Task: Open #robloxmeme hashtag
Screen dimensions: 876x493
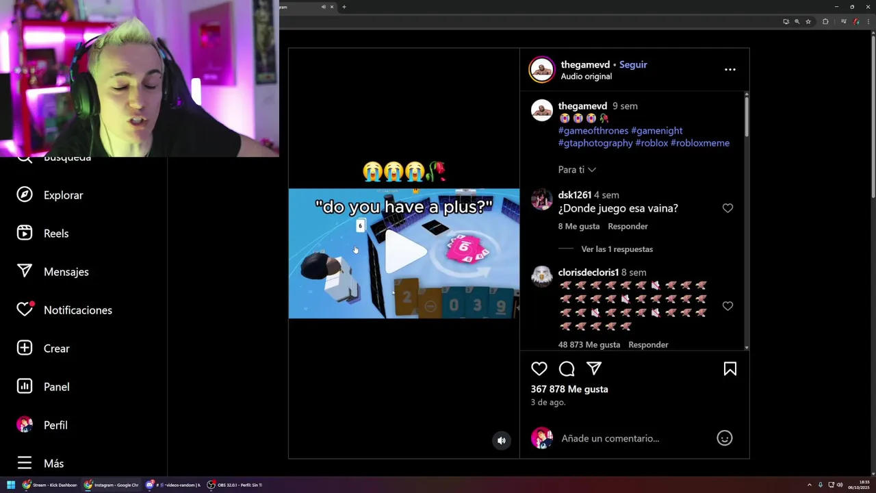Action: point(700,143)
